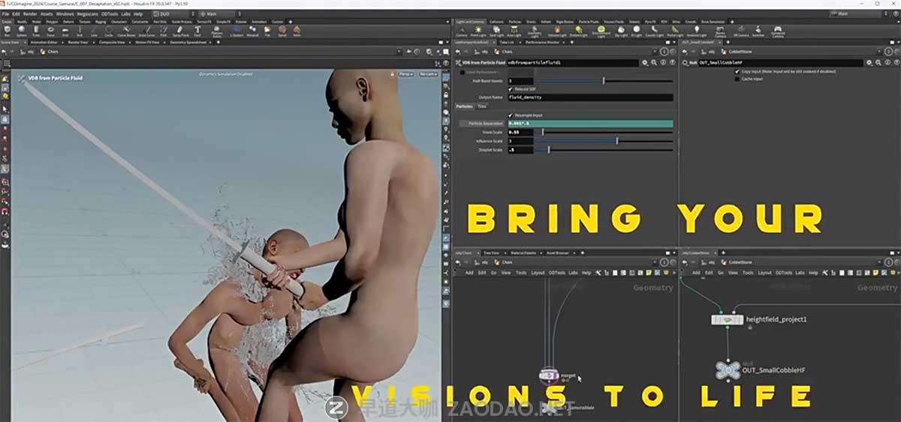Toggle the Cache Input checkbox
901x422 pixels.
(737, 79)
